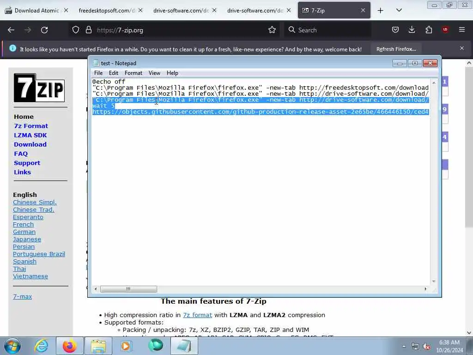Screen dimensions: 473x355
Task: Switch language to Esperanto
Action: [28, 217]
